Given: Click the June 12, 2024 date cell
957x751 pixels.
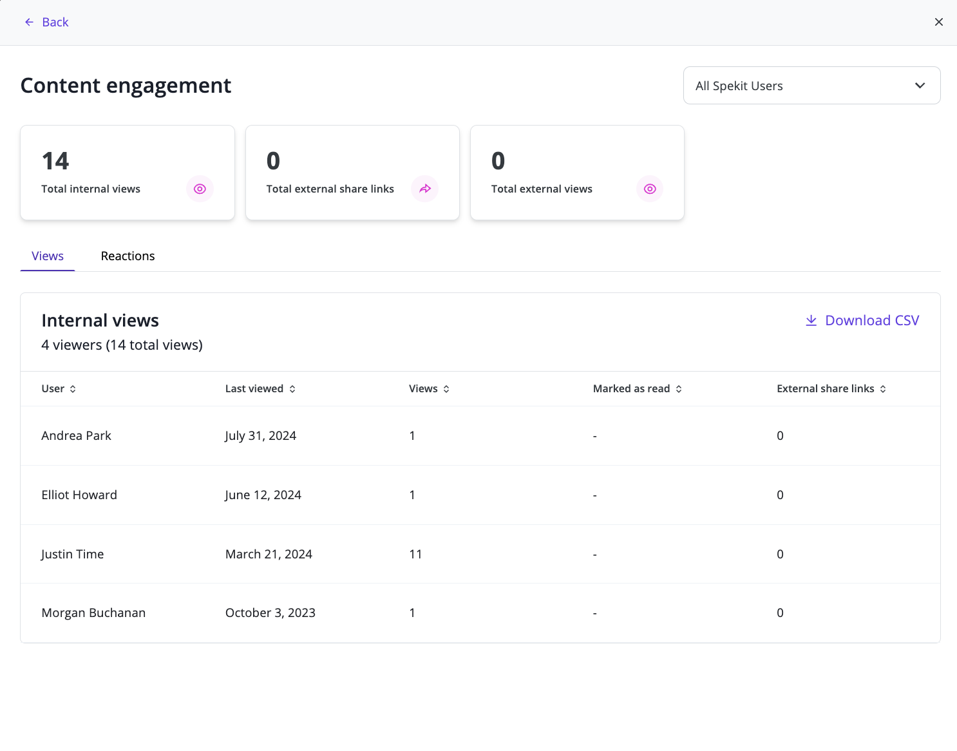Looking at the screenshot, I should [263, 495].
